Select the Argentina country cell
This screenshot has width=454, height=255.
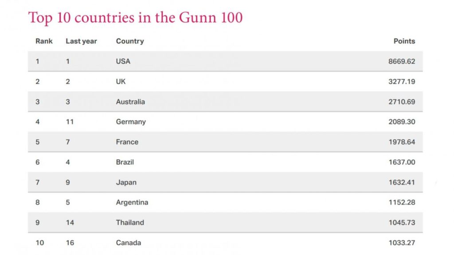point(132,202)
